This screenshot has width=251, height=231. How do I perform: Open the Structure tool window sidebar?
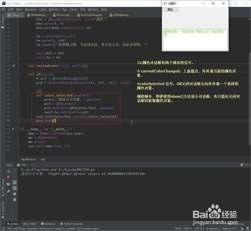tap(3, 188)
